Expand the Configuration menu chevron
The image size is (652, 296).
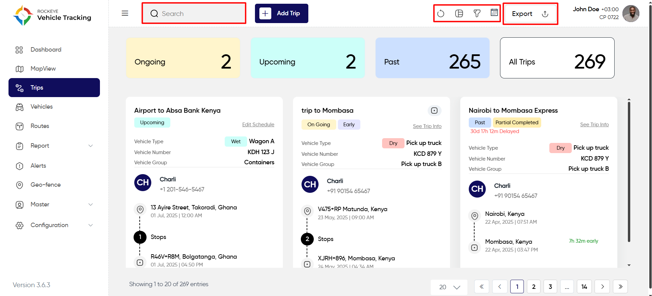tap(90, 225)
